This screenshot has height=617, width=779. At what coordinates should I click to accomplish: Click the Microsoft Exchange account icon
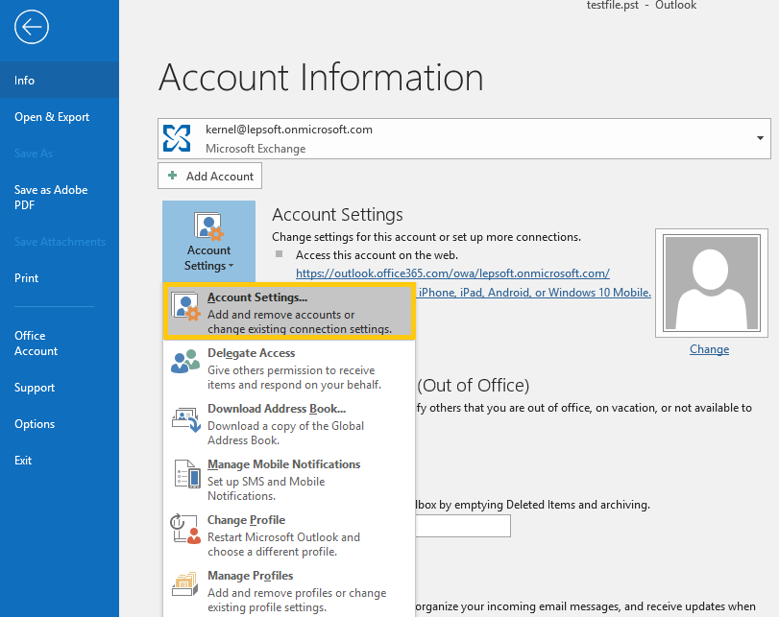click(x=178, y=139)
